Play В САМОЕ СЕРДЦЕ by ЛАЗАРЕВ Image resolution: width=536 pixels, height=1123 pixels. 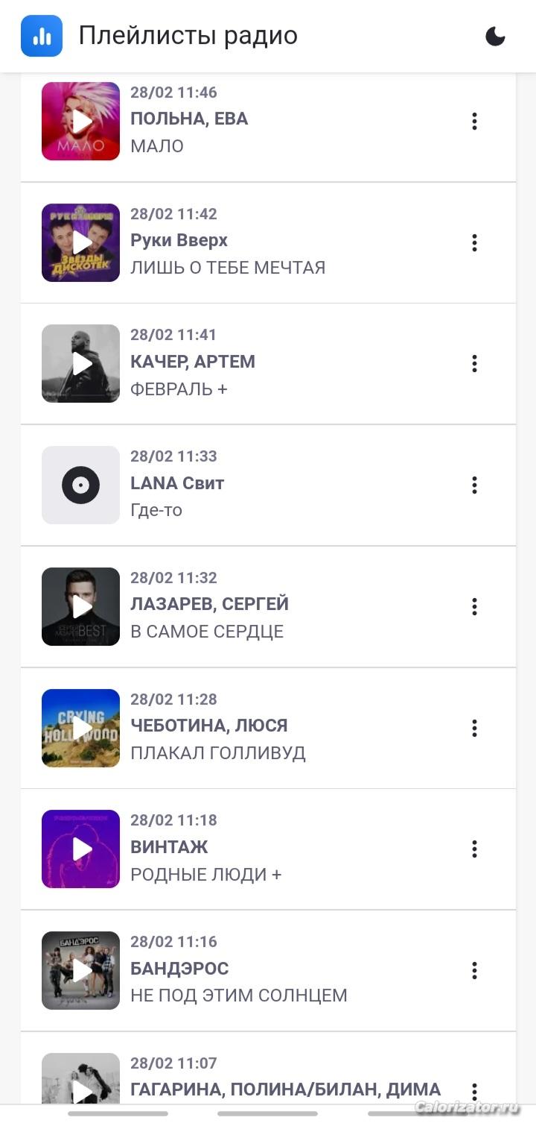80,607
